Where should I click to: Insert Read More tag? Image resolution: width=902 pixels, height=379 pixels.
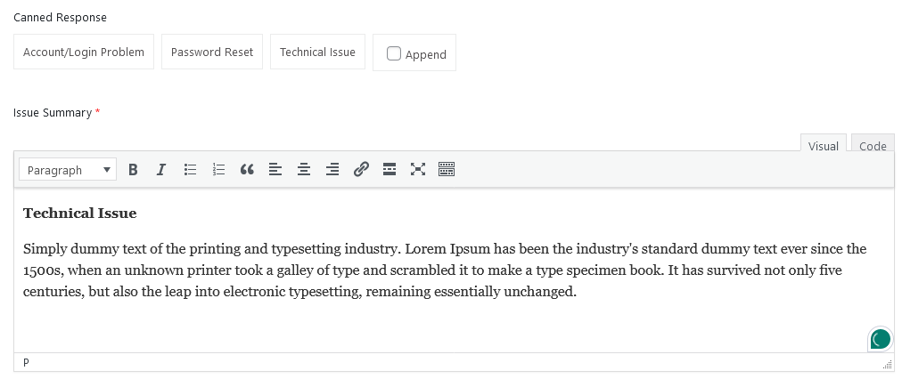tap(389, 170)
